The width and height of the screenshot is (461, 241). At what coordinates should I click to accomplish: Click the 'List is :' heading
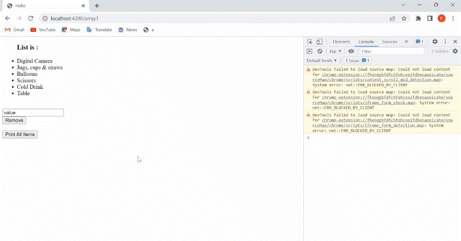tap(28, 47)
